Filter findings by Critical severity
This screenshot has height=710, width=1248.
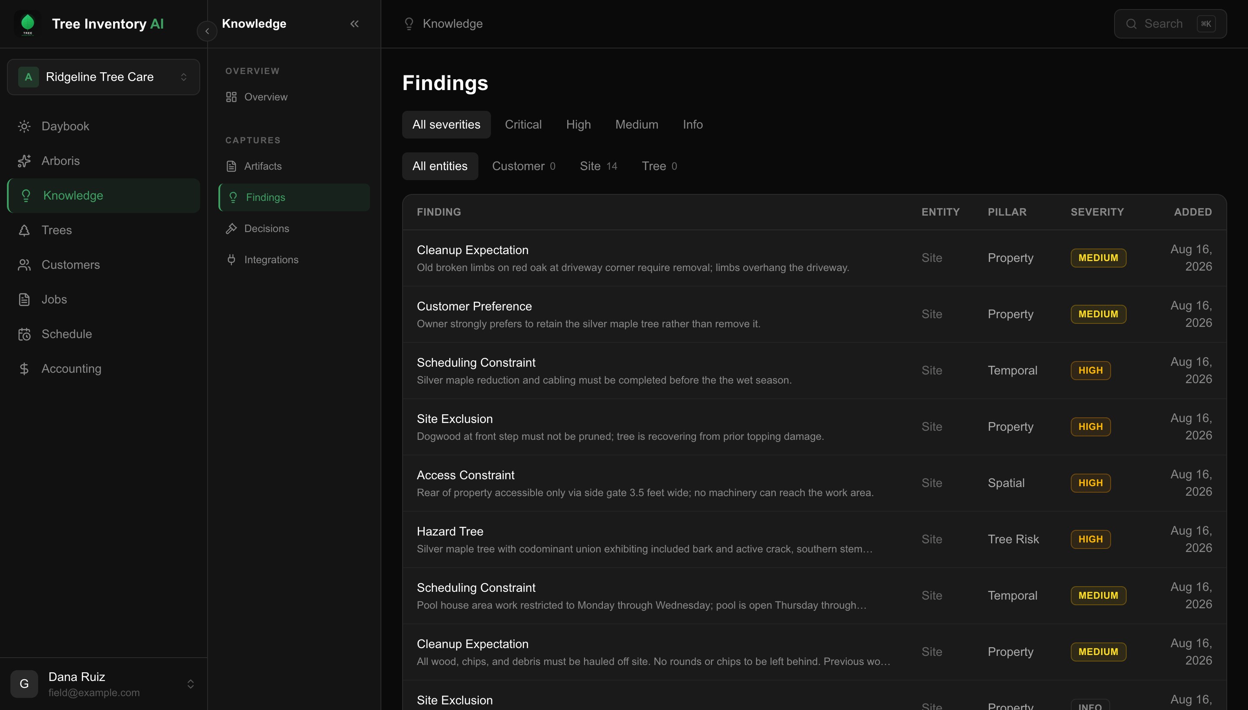coord(523,125)
